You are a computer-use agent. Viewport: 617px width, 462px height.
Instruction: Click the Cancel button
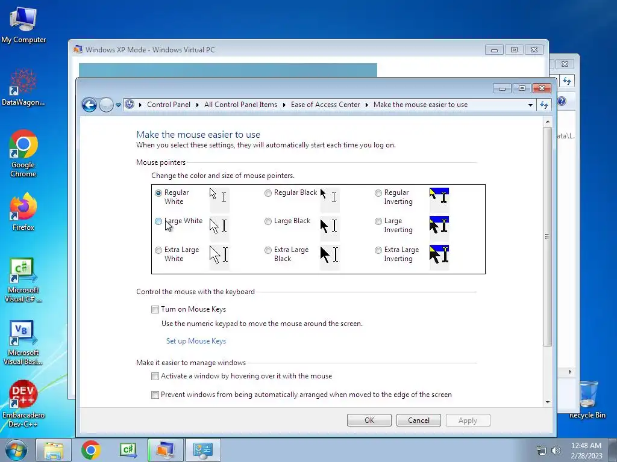click(419, 420)
